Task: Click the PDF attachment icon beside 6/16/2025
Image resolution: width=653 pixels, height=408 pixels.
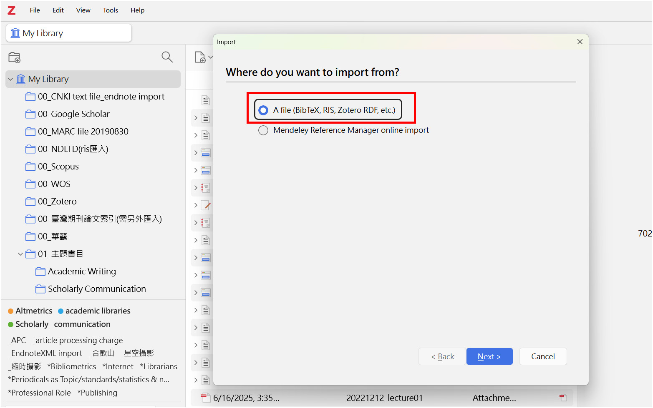Action: click(205, 398)
